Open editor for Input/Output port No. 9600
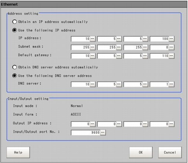 tap(103, 132)
